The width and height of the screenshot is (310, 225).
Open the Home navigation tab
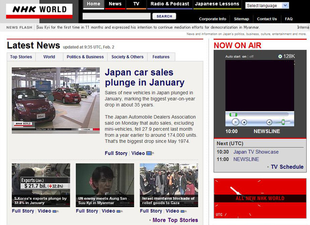coord(93,4)
